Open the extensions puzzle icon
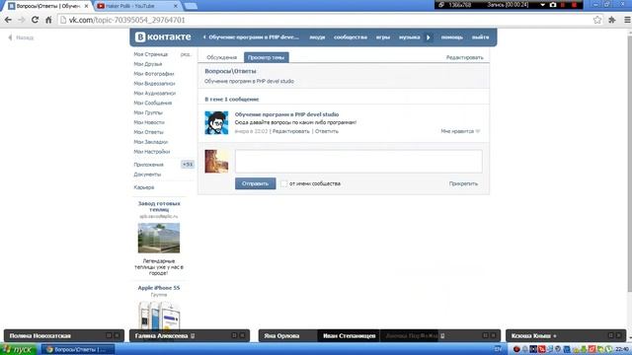Screen dimensions: 632x355 (612, 20)
